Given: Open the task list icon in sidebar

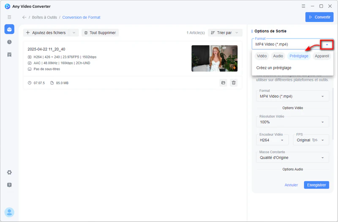Looking at the screenshot, I should (9, 55).
